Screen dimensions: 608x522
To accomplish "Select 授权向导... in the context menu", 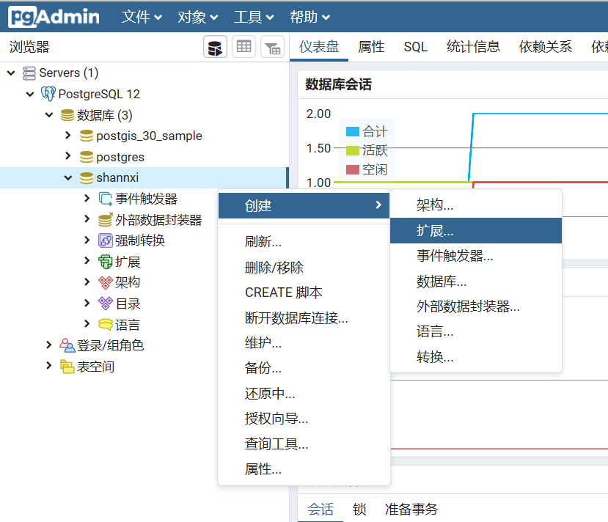I will pyautogui.click(x=304, y=419).
